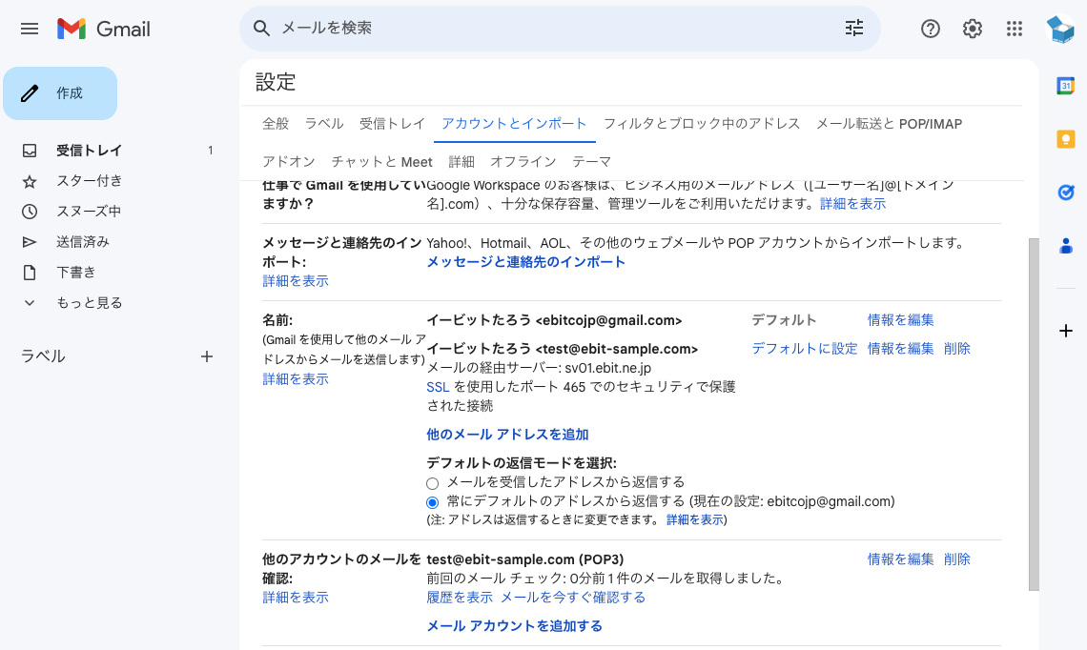Open settings gear icon
1087x650 pixels.
click(972, 29)
